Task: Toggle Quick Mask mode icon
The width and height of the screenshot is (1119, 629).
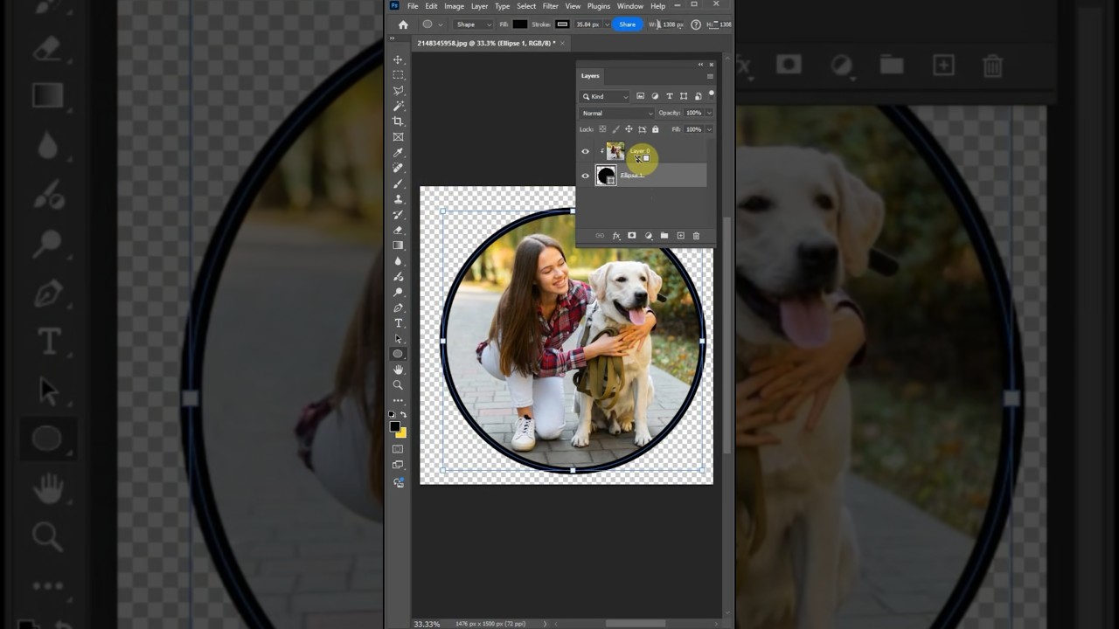Action: pos(398,449)
